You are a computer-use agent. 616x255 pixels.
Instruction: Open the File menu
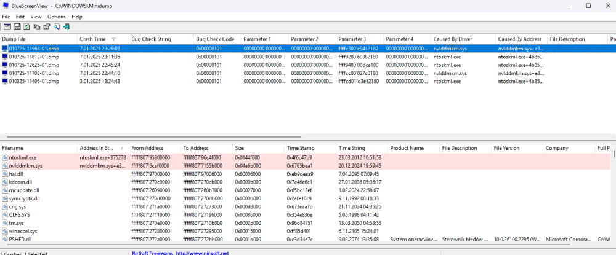6,17
